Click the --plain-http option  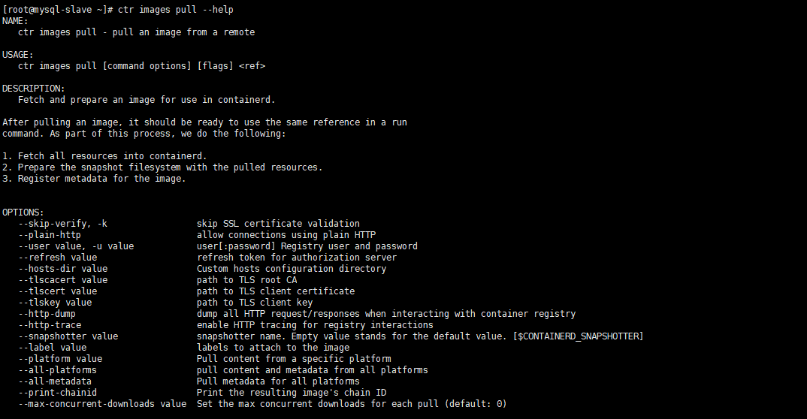50,235
